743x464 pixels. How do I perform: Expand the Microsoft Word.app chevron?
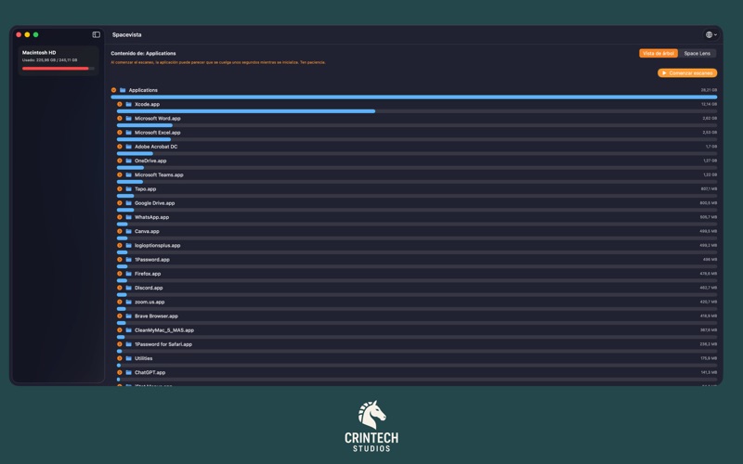point(120,119)
